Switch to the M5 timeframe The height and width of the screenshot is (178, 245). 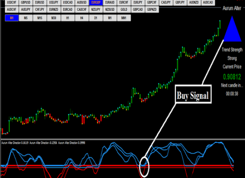tap(26, 18)
